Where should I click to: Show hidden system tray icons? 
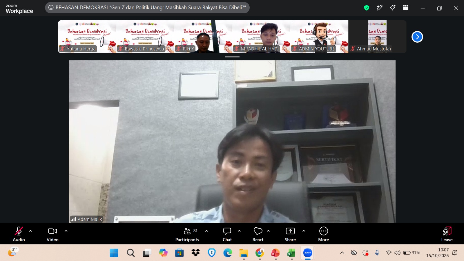tap(342, 253)
